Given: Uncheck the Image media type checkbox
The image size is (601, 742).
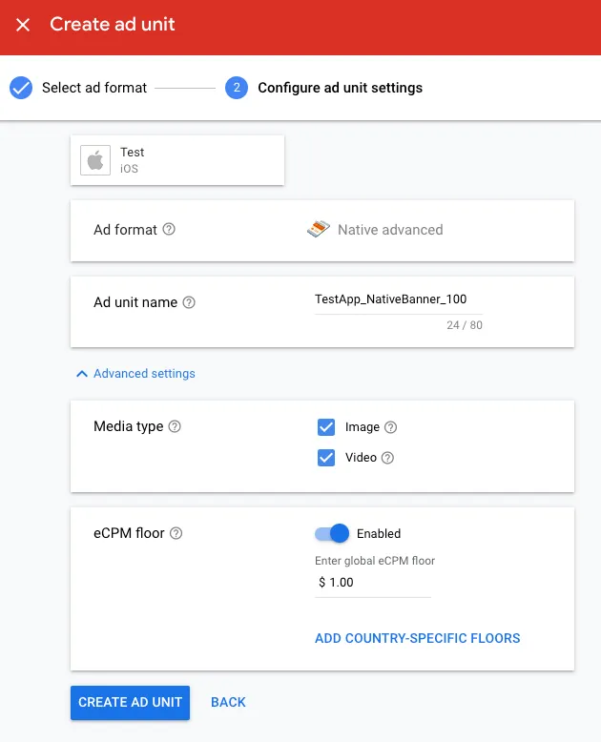Looking at the screenshot, I should pos(326,427).
